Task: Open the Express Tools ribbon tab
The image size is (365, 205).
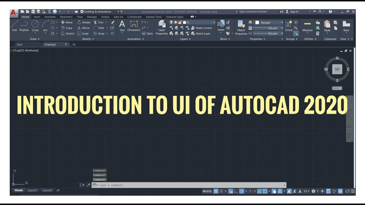Action: click(154, 17)
